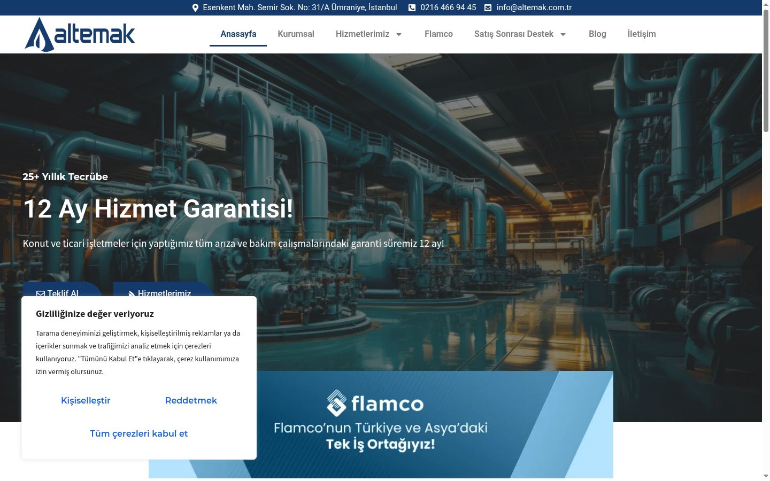The width and height of the screenshot is (770, 481).
Task: Accept cookies with Tüm çerezleri kabul et
Action: pyautogui.click(x=138, y=433)
